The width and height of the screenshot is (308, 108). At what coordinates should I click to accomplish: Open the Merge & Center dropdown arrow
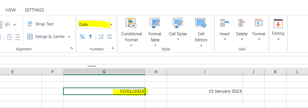point(69,37)
